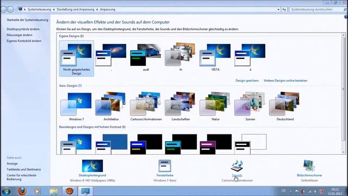Click the volume tray icon
Image resolution: width=348 pixels, height=196 pixels.
pos(315,191)
